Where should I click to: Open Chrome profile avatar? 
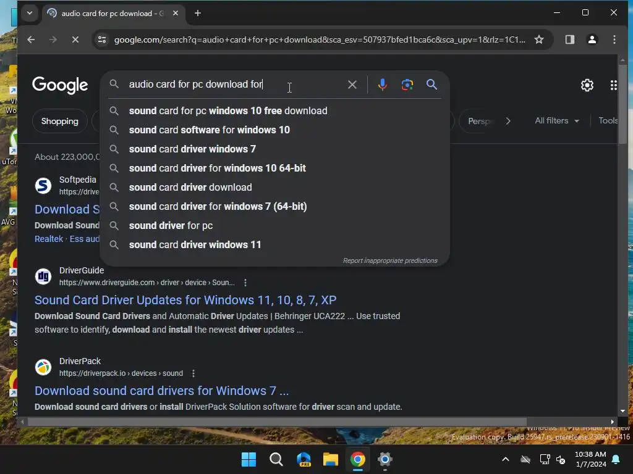point(592,39)
